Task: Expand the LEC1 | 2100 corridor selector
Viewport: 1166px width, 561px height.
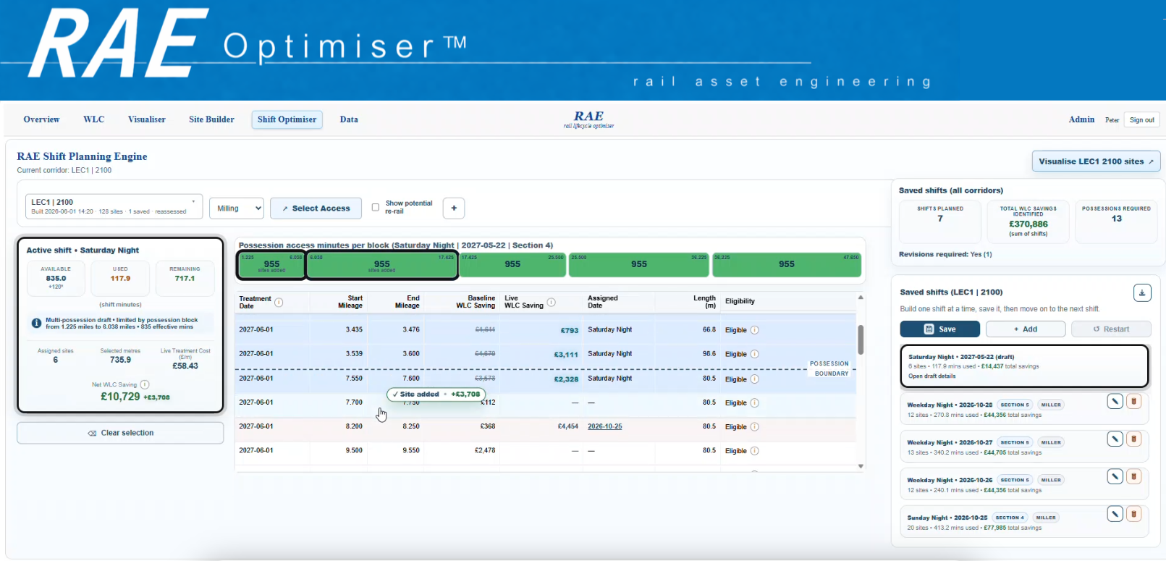Action: coord(114,206)
